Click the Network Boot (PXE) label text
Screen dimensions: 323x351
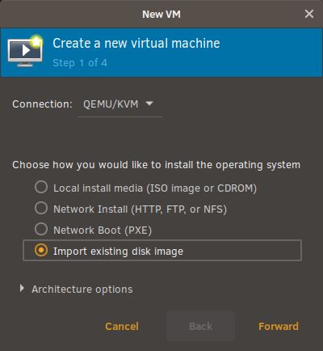103,230
